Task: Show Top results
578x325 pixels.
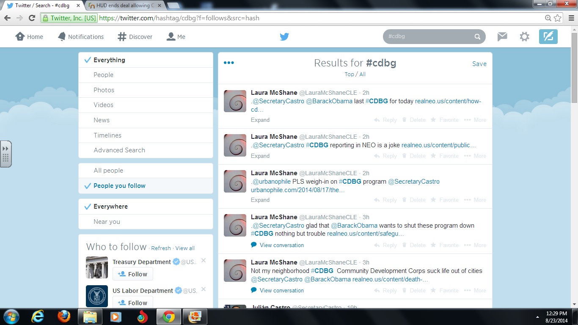Action: point(349,74)
